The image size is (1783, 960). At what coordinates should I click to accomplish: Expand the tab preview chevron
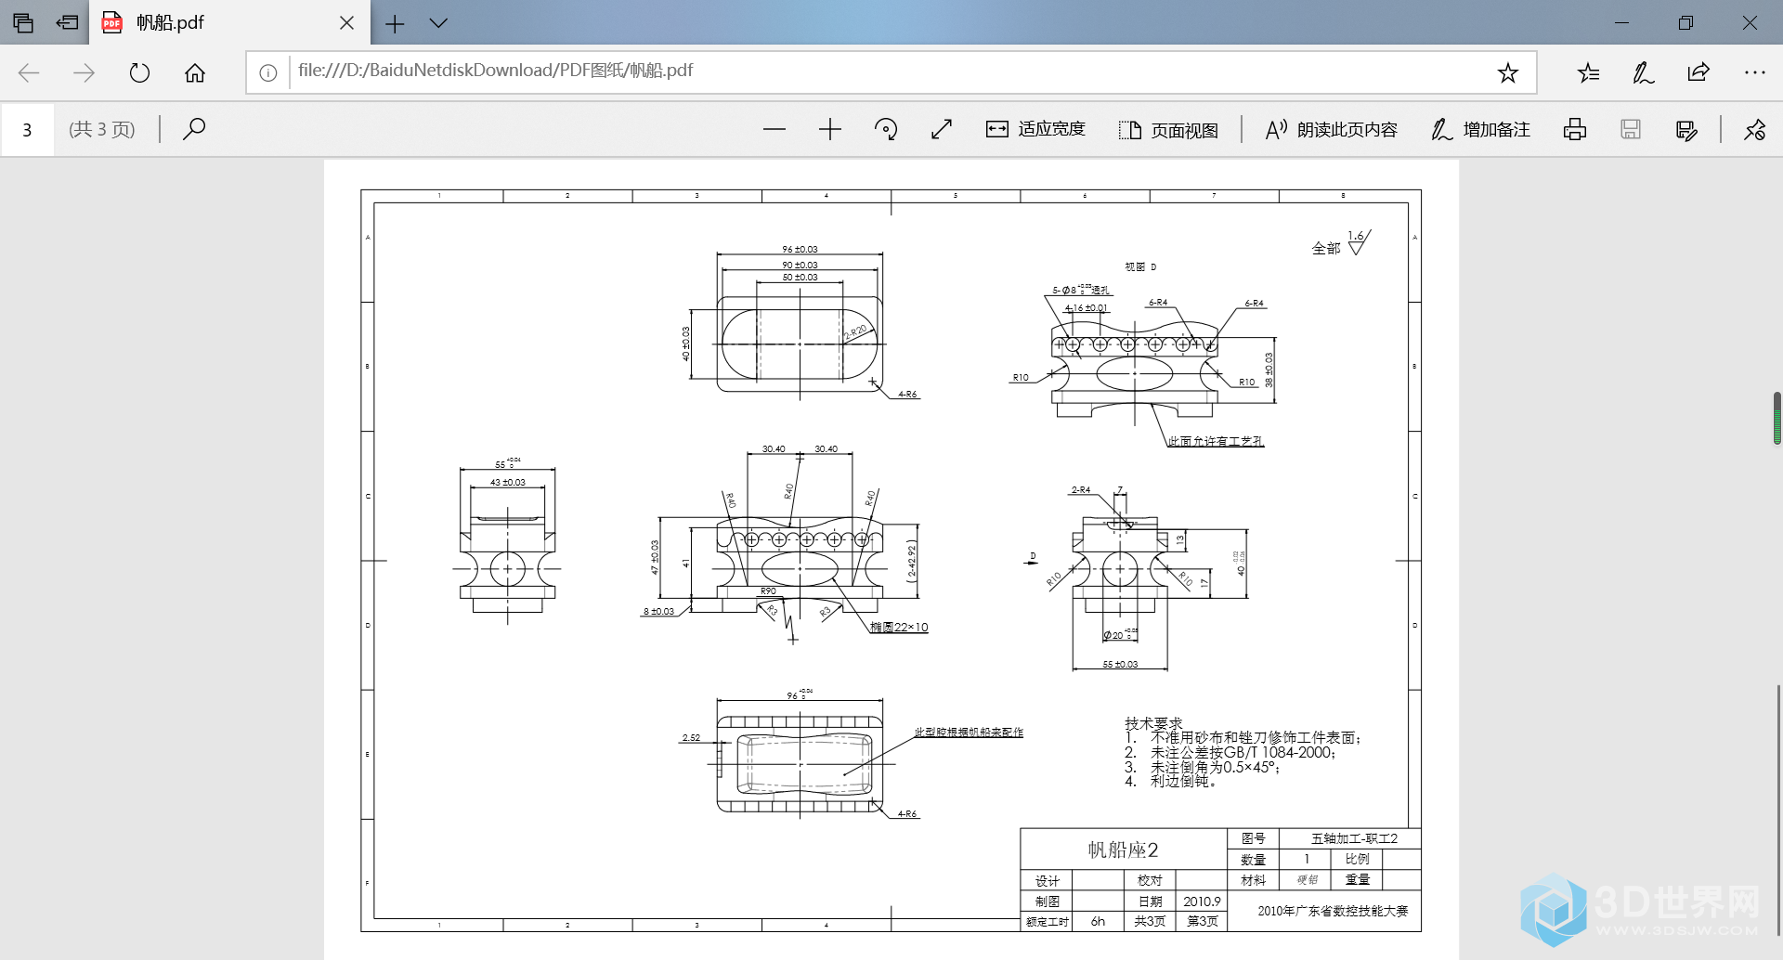pyautogui.click(x=438, y=23)
